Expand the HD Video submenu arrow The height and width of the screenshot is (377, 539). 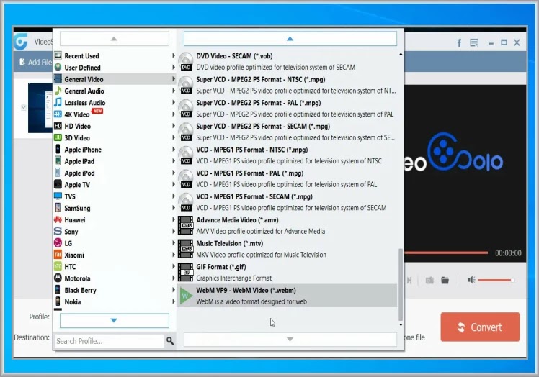pyautogui.click(x=173, y=126)
